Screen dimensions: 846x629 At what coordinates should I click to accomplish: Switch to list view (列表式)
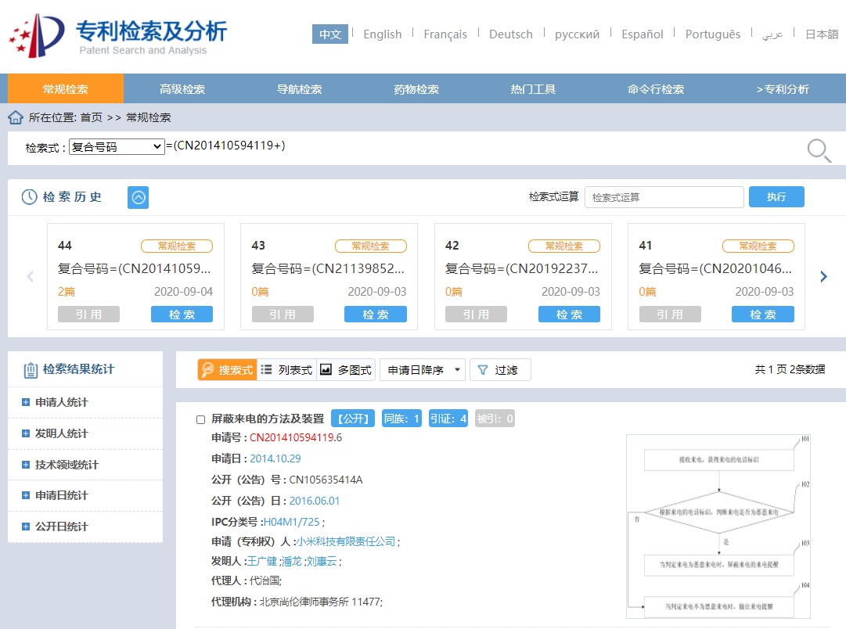coord(287,370)
